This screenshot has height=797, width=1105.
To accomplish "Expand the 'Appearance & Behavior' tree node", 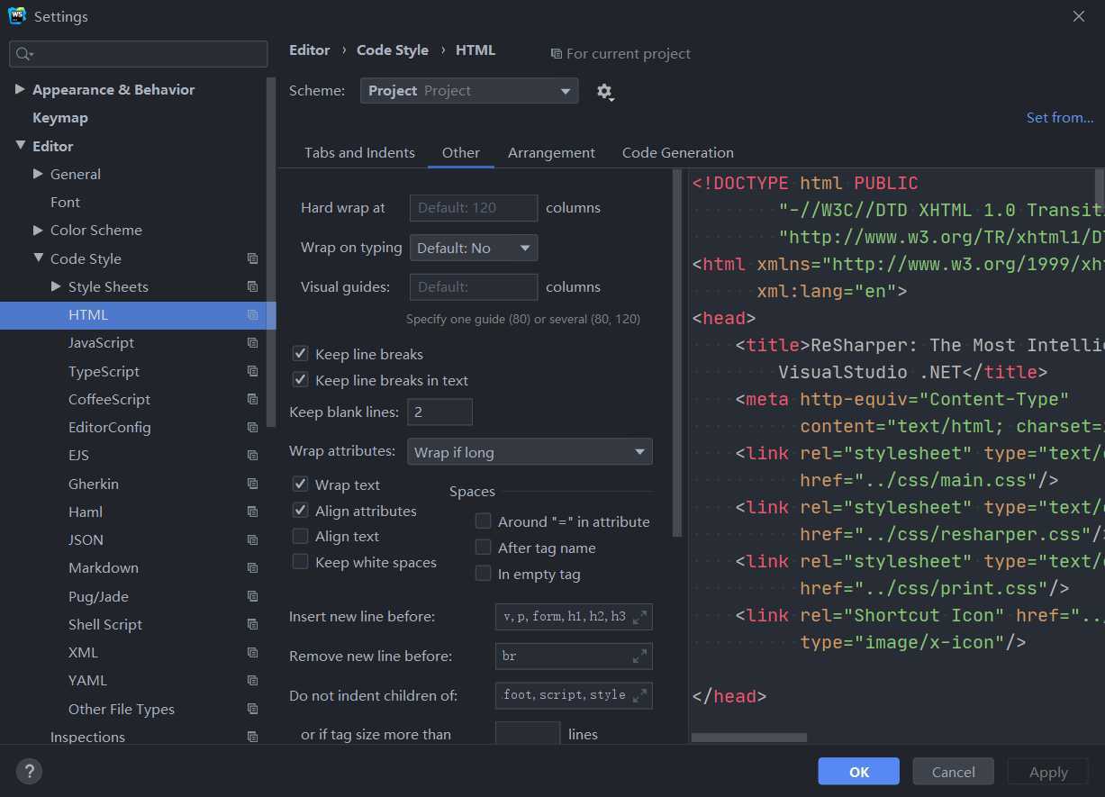I will coord(20,89).
